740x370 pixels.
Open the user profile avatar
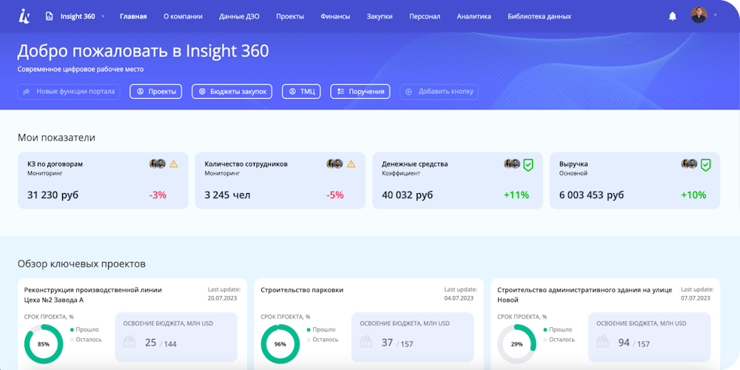(699, 15)
